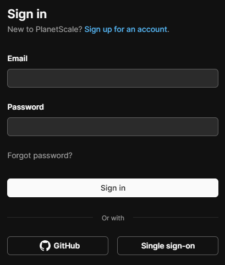The height and width of the screenshot is (265, 225).
Task: Click the Email field label
Action: 18,58
